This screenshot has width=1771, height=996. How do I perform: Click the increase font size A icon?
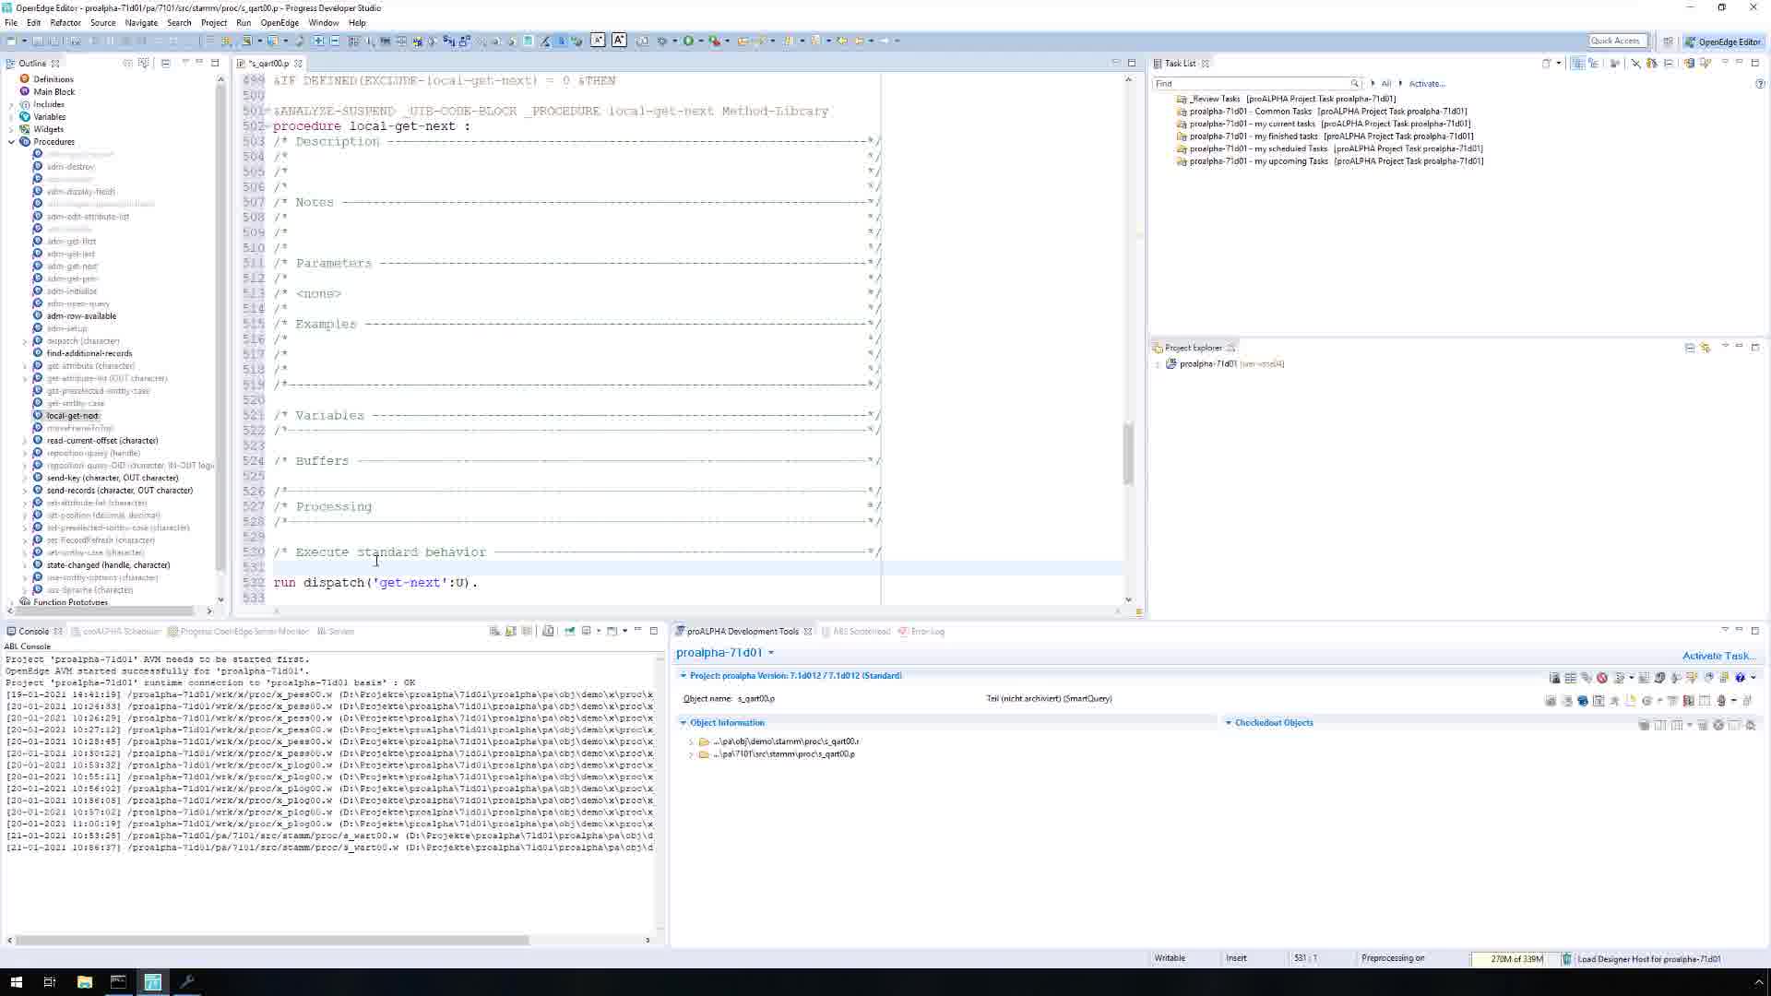pos(619,40)
